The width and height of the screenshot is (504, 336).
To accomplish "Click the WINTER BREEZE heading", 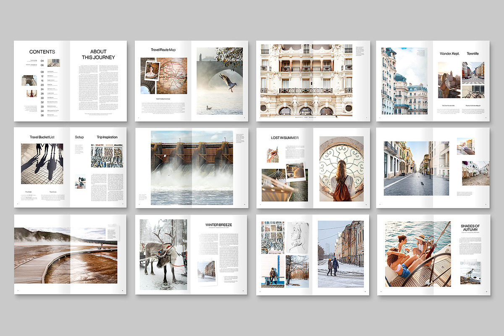I will click(x=218, y=225).
